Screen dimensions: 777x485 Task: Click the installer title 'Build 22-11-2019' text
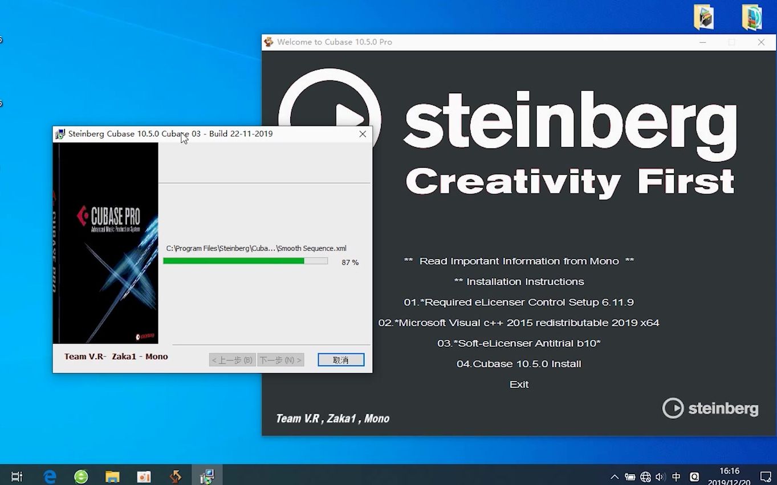pyautogui.click(x=241, y=134)
